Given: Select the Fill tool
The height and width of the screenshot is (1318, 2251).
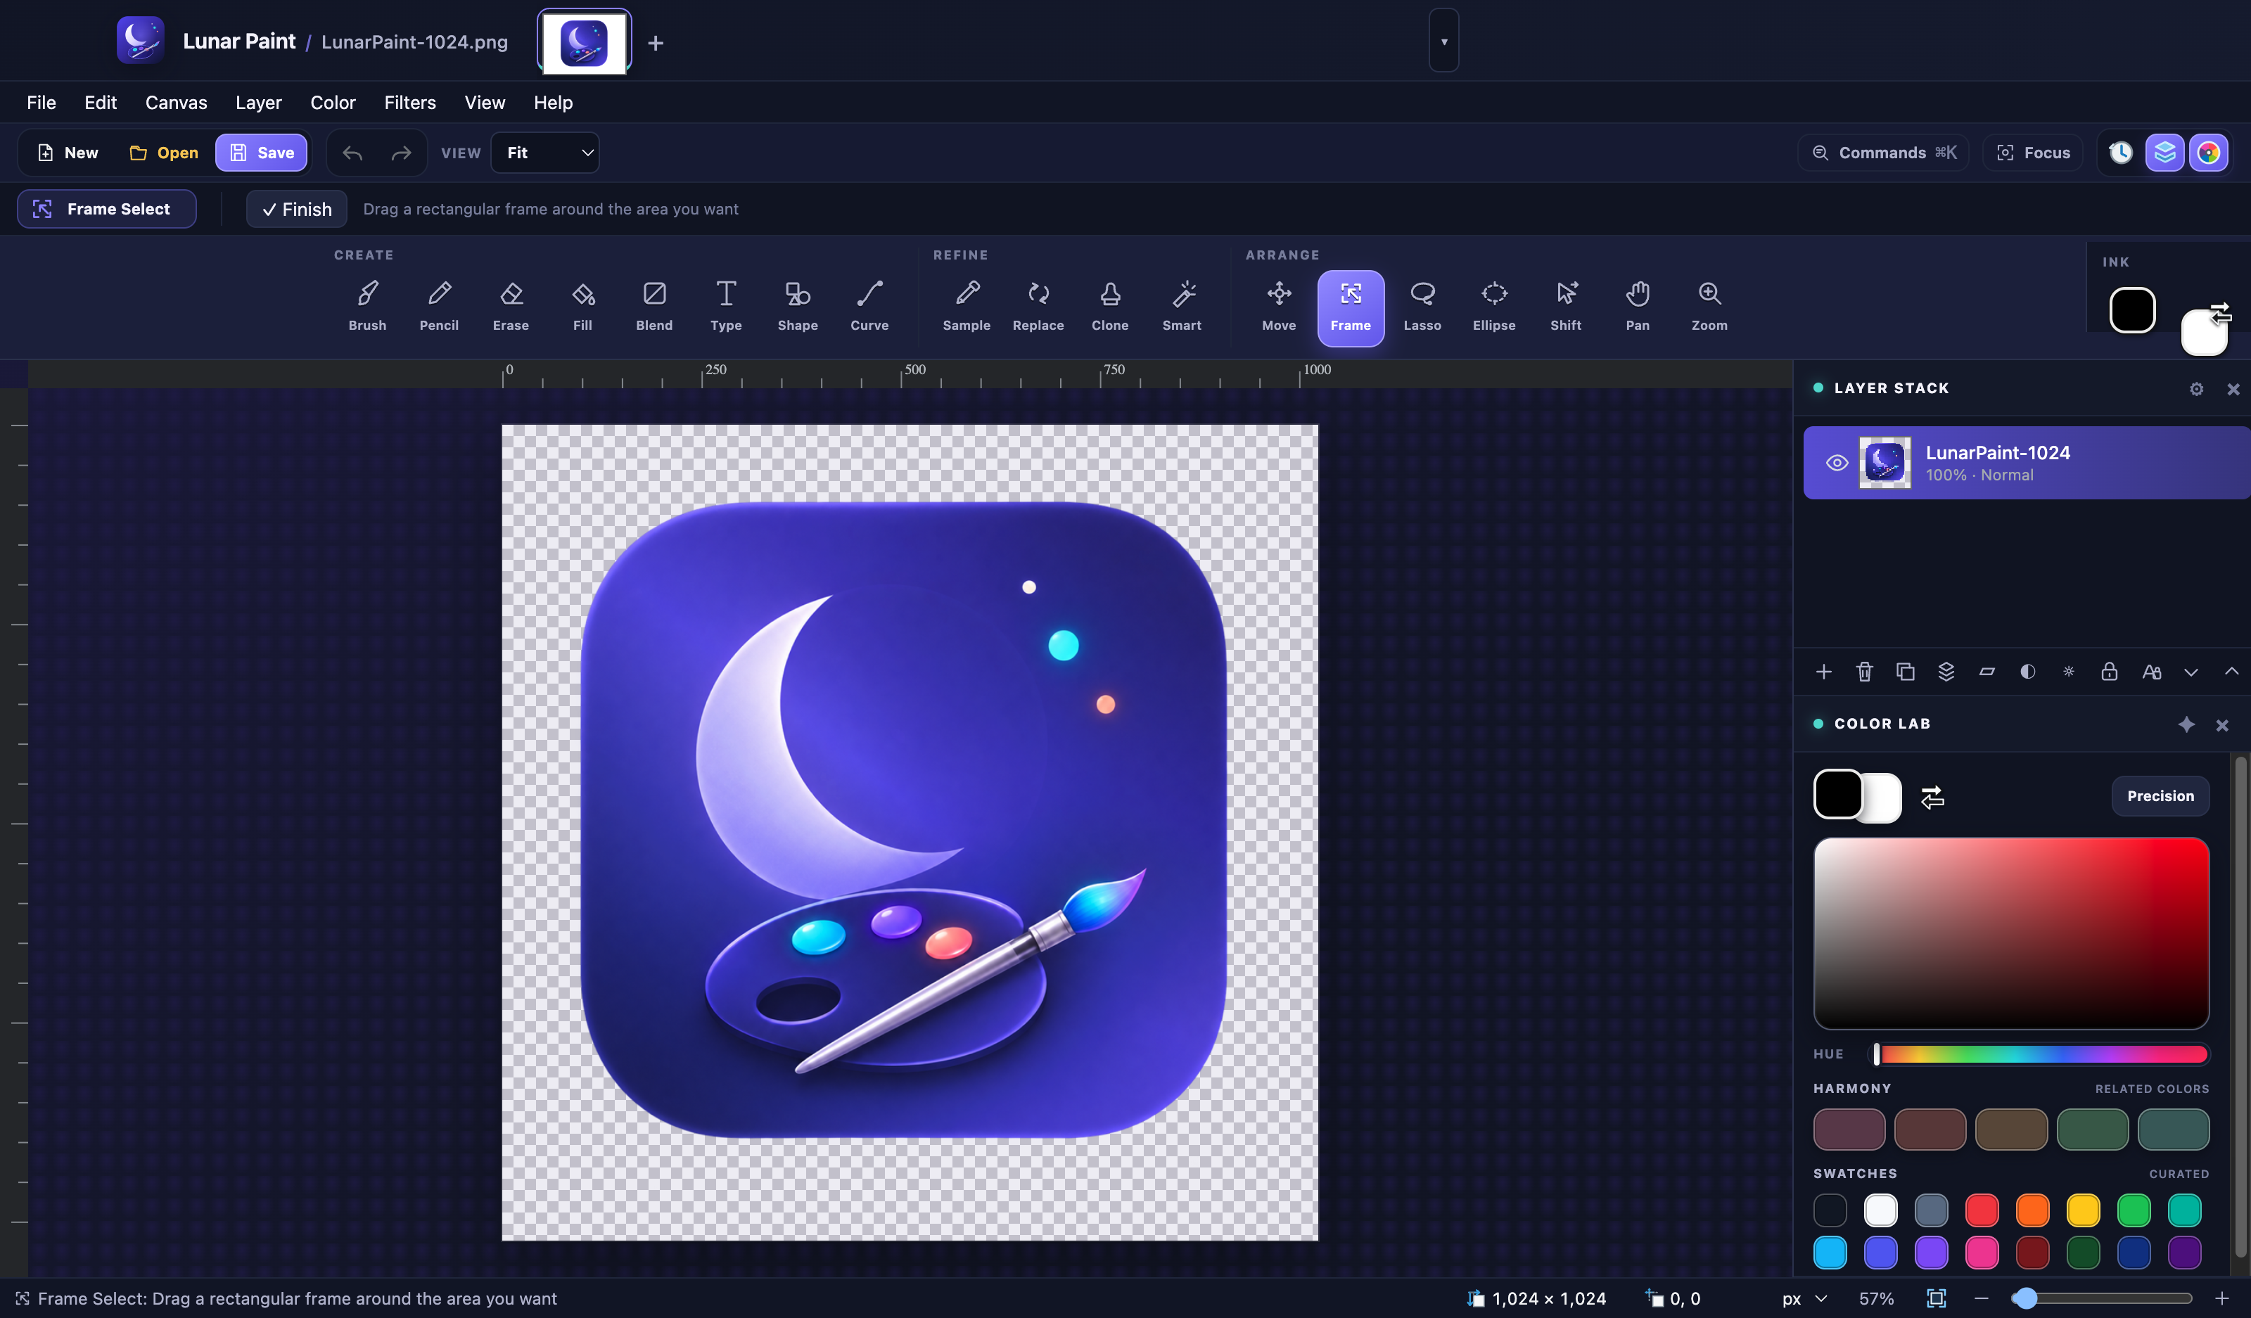Looking at the screenshot, I should pyautogui.click(x=582, y=307).
